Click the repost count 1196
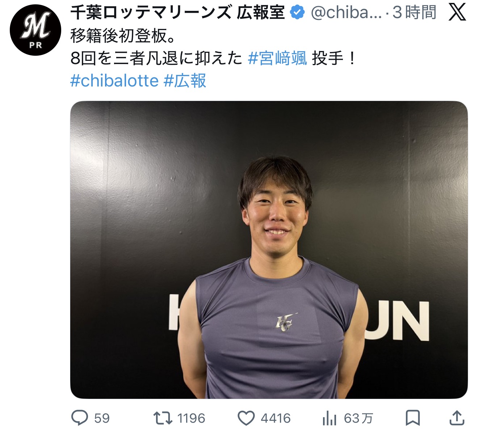 pyautogui.click(x=191, y=418)
